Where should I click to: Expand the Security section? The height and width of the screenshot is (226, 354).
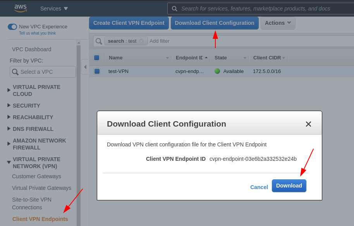[x=9, y=105]
